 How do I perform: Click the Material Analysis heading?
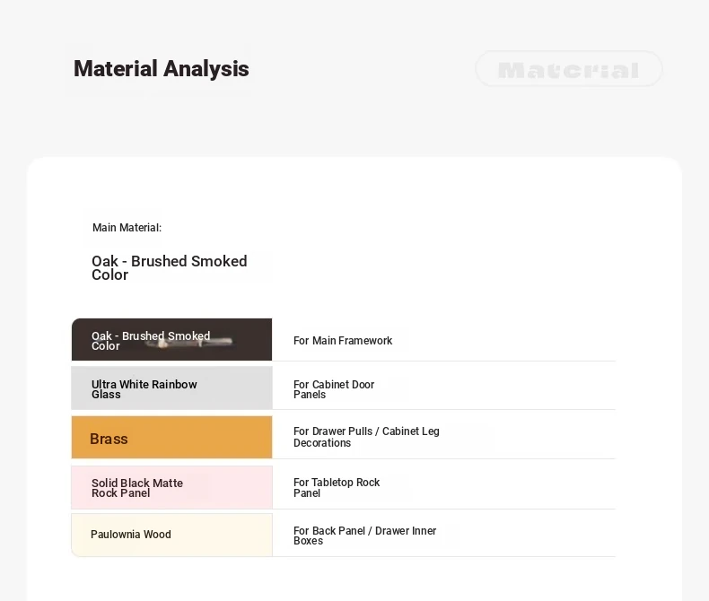point(162,69)
